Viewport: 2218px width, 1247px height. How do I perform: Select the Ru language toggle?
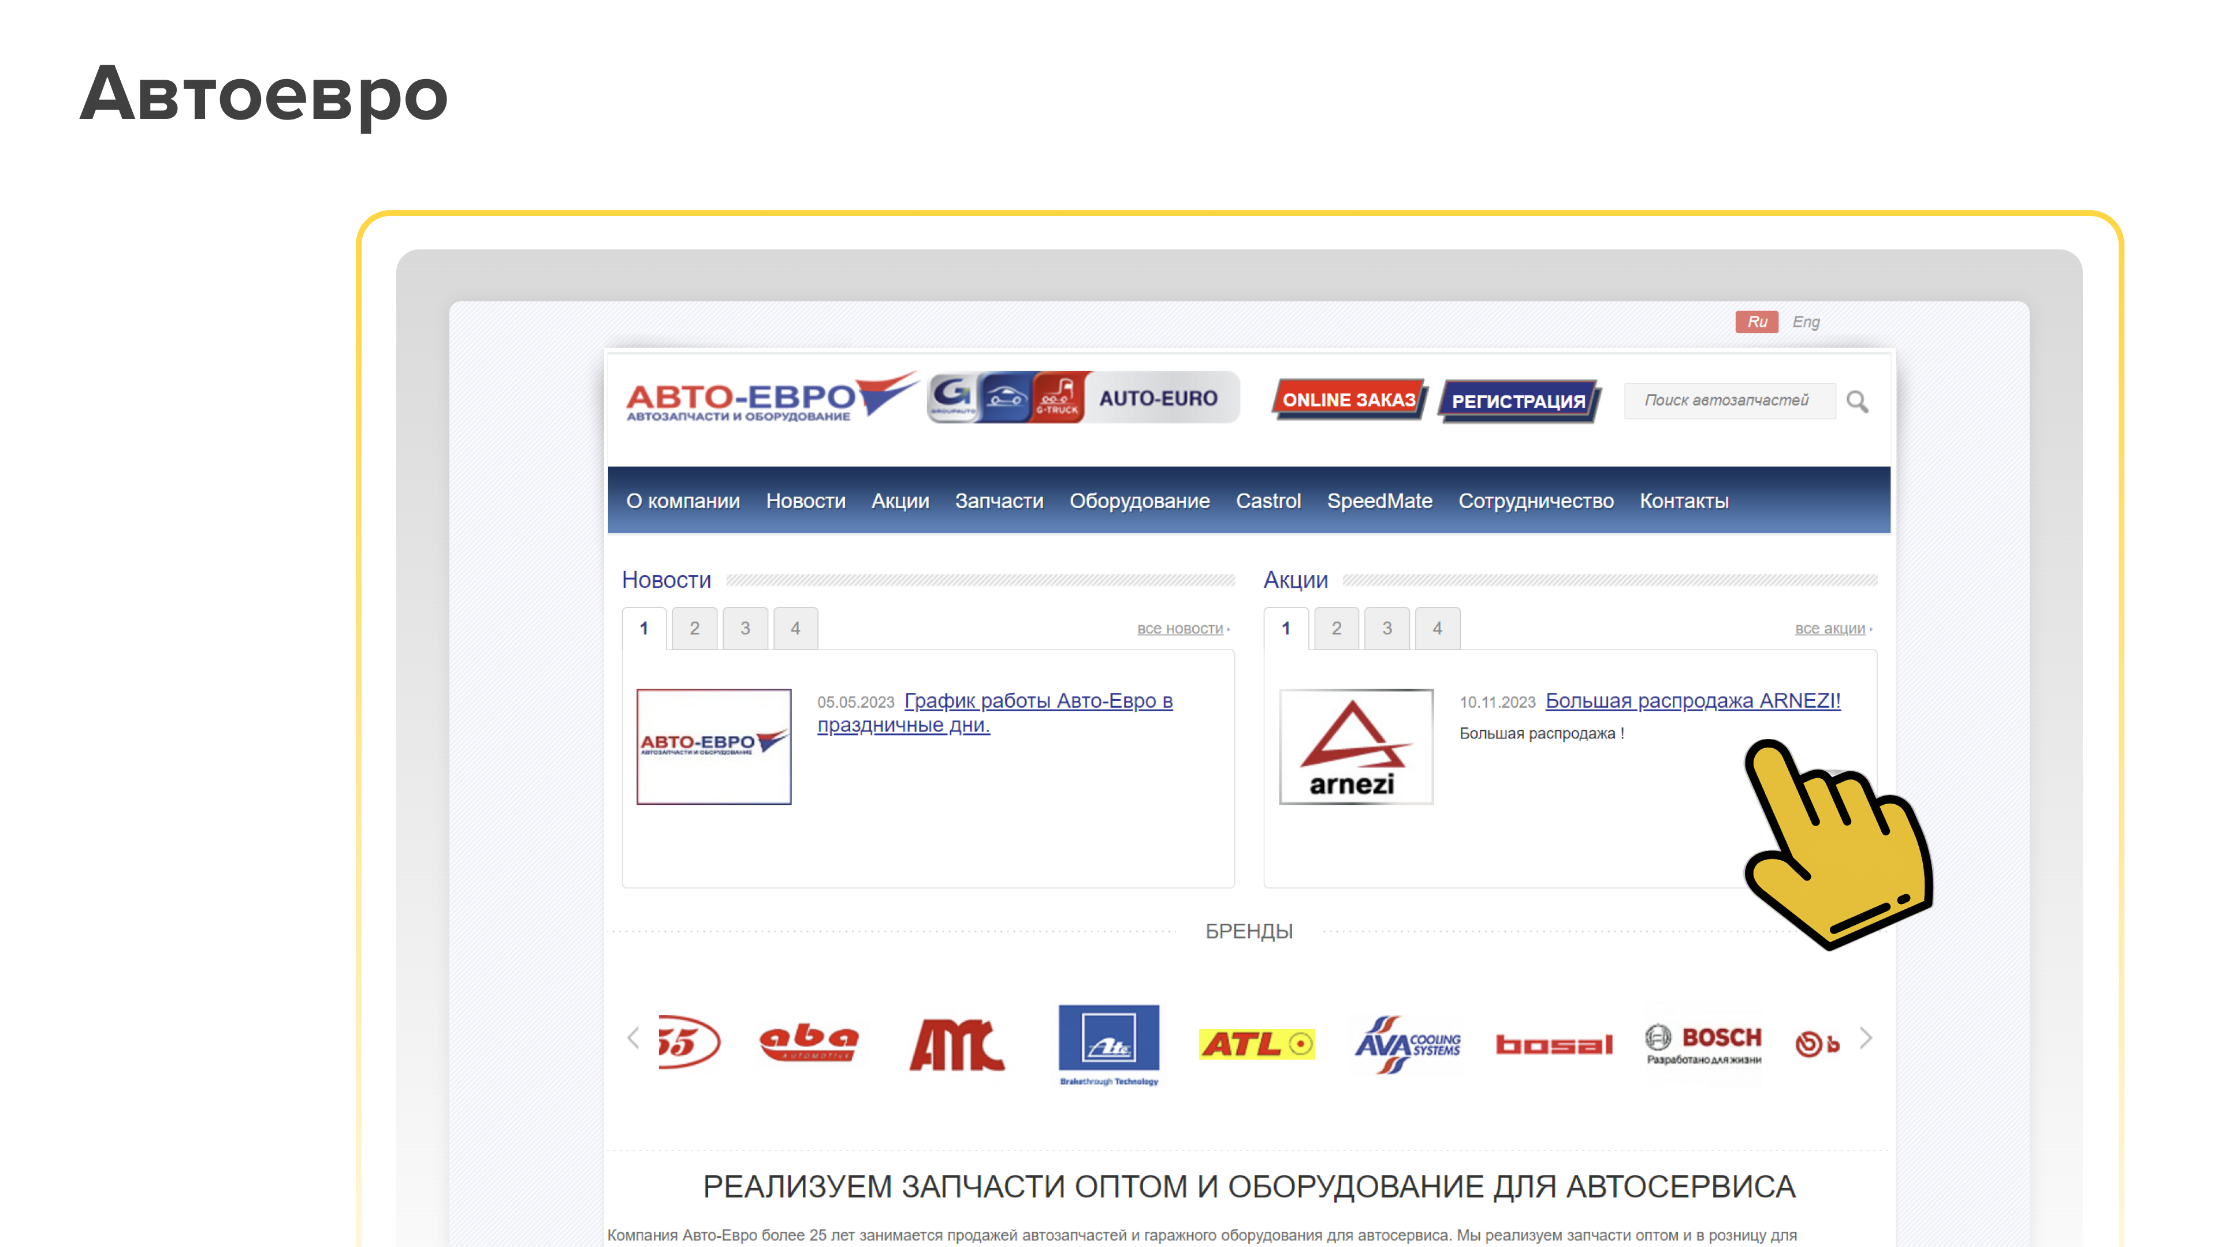click(x=1756, y=322)
